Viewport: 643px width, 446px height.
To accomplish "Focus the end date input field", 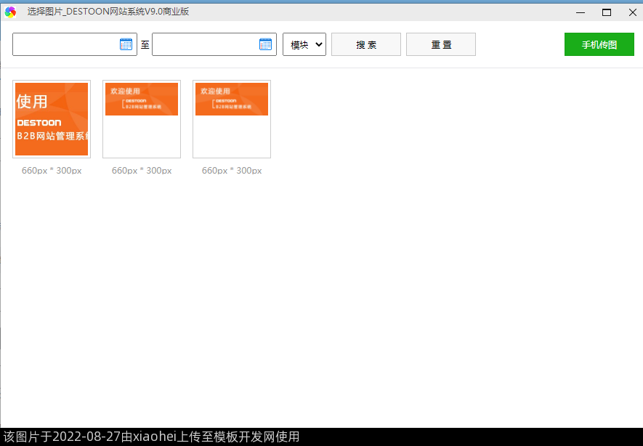I will (205, 44).
